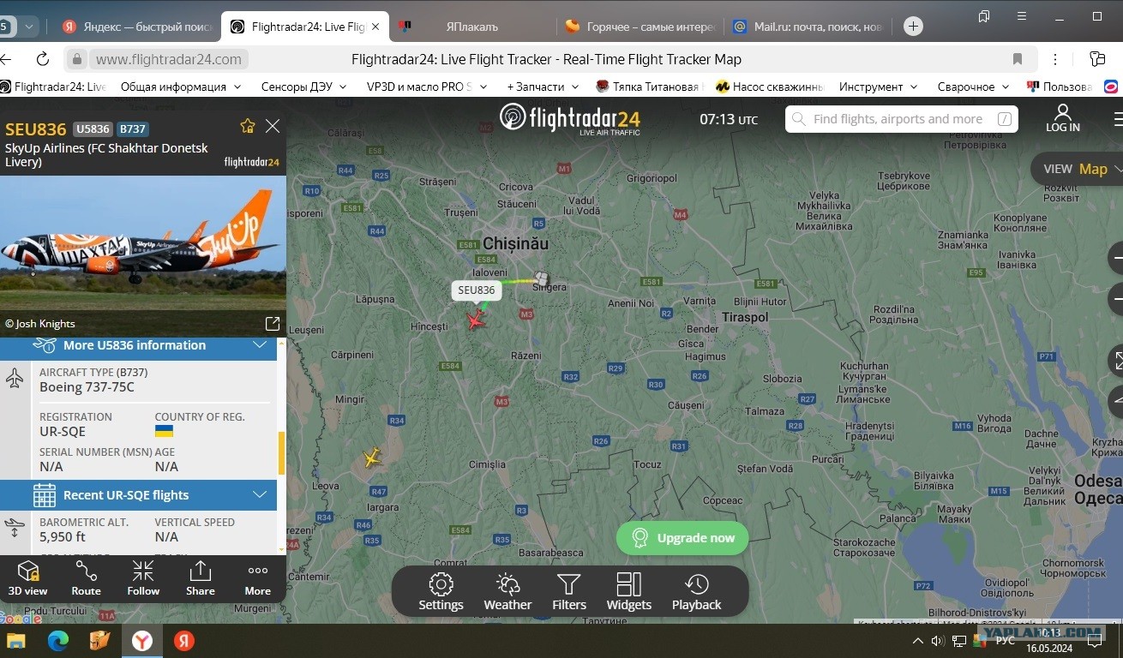
Task: Click the Tiraspol city label on the map
Action: (x=745, y=317)
